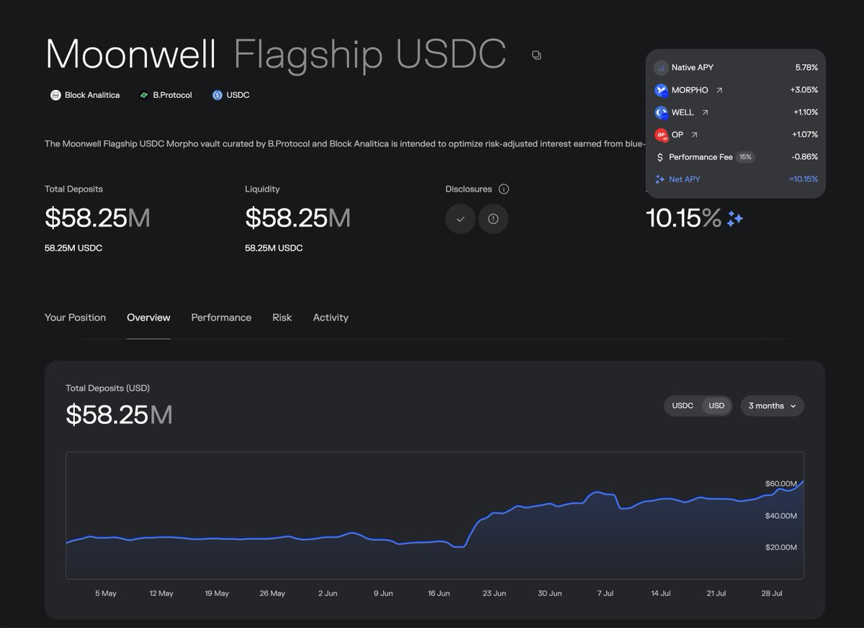Click the 2 Jun x-axis date label
Image resolution: width=864 pixels, height=628 pixels.
click(328, 593)
